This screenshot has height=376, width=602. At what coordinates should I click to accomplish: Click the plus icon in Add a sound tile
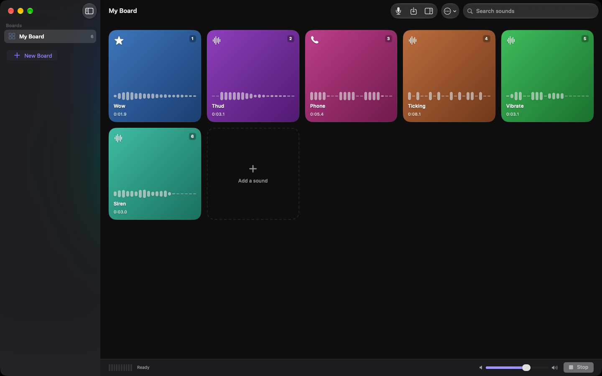[253, 169]
